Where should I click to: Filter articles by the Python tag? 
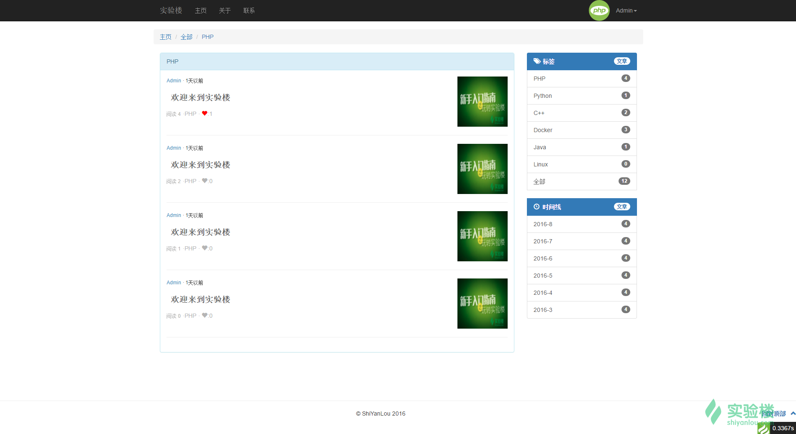[582, 96]
